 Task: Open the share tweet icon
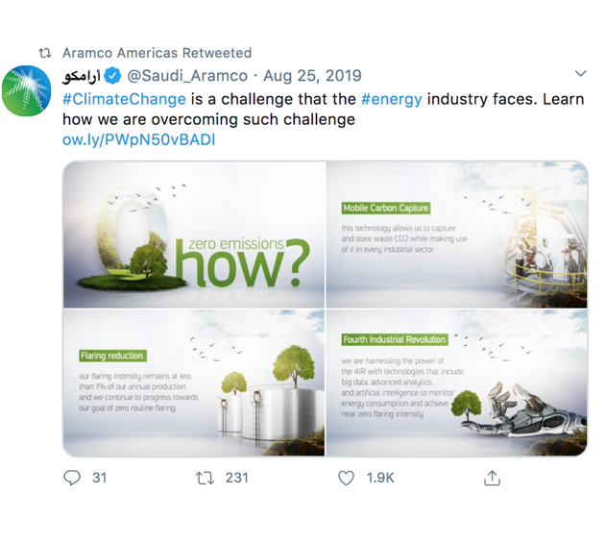click(492, 478)
